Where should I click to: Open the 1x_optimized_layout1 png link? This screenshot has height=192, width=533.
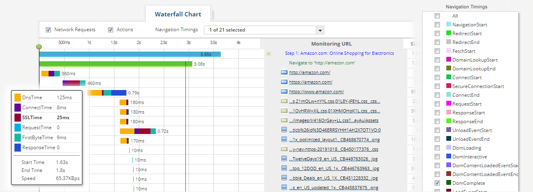point(334,140)
